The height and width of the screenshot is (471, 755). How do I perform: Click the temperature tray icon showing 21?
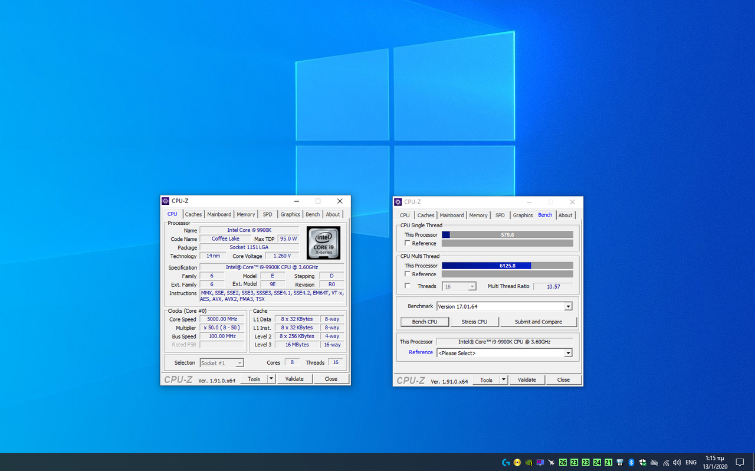(608, 463)
